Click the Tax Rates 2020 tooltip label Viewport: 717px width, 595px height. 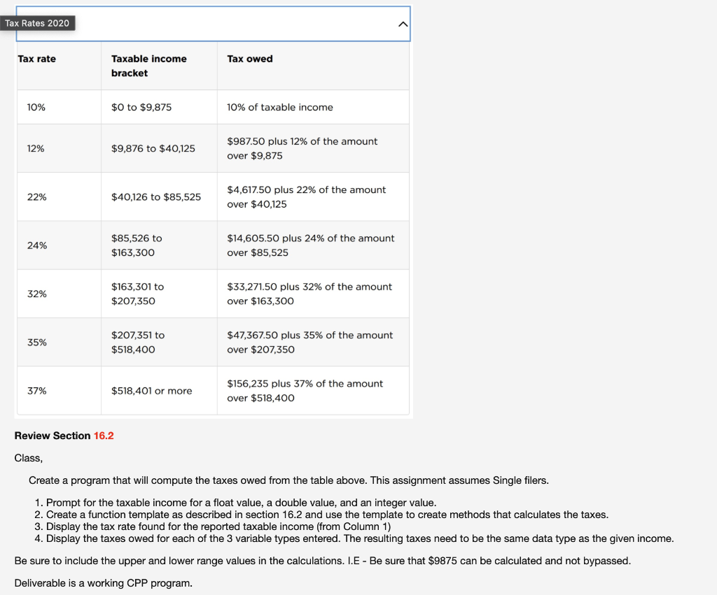point(37,23)
